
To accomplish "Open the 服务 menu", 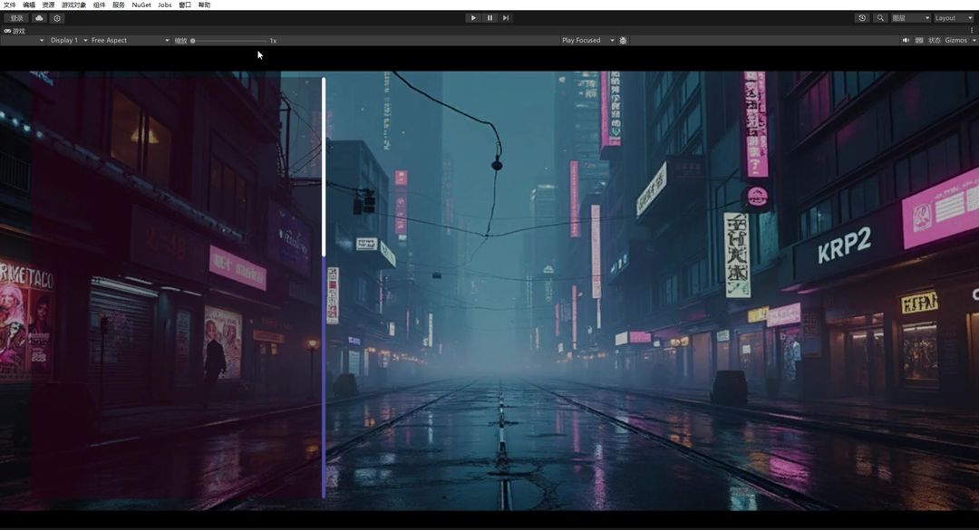I will [x=119, y=5].
